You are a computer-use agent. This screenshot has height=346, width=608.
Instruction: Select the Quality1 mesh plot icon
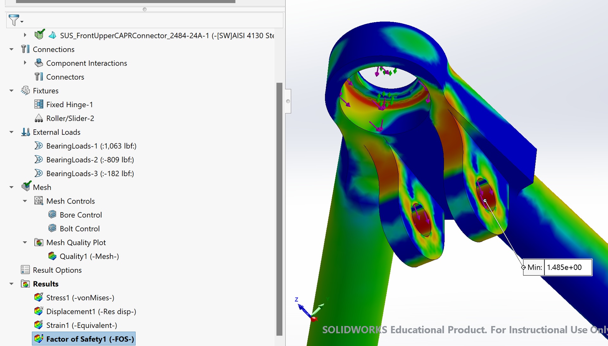[52, 256]
